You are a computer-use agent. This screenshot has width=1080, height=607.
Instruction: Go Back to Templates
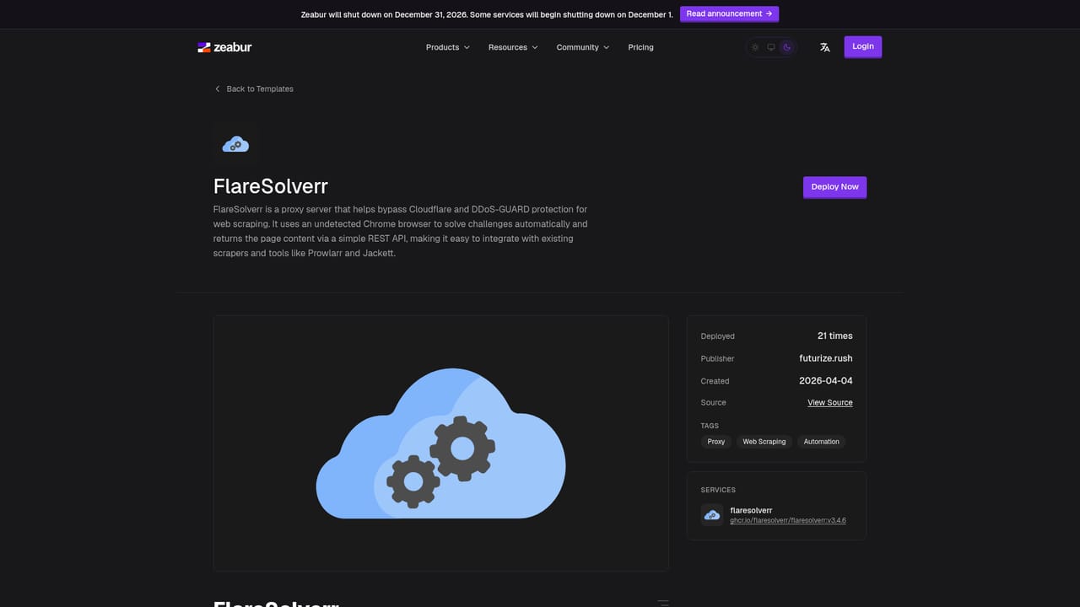[x=254, y=89]
